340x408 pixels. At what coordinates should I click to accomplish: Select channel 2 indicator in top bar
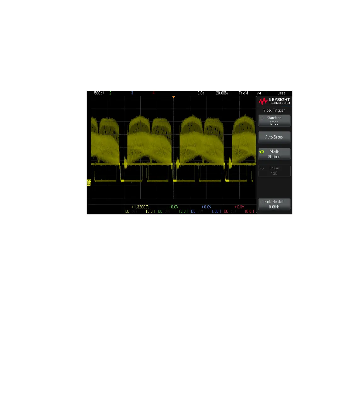coord(110,93)
